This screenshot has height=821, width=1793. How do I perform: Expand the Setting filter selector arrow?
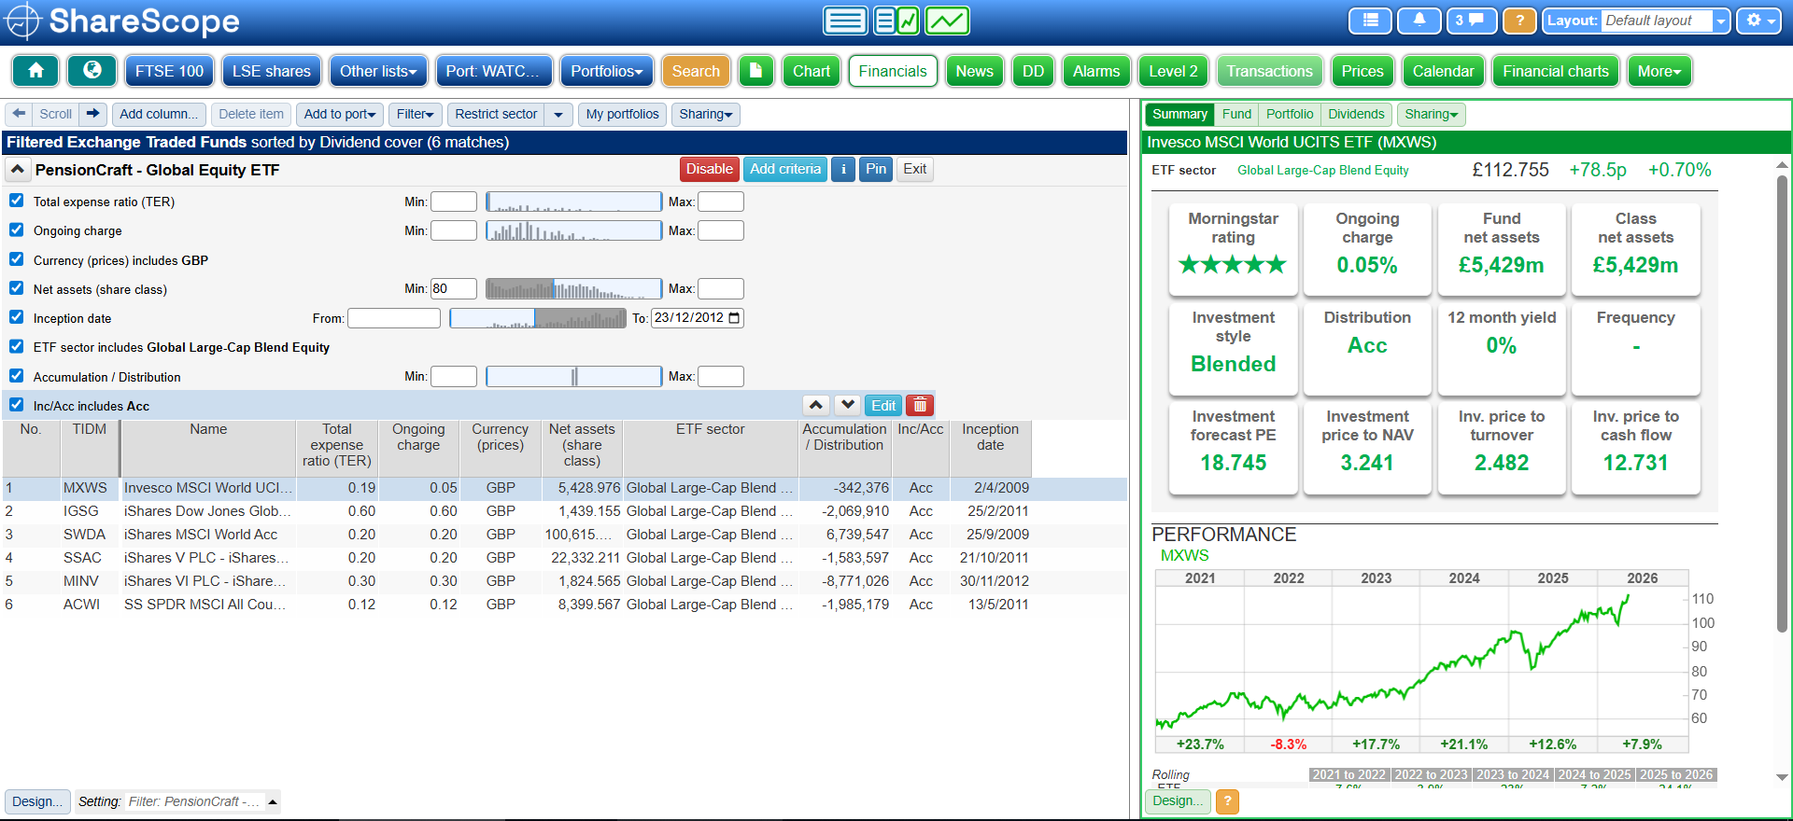point(273,801)
